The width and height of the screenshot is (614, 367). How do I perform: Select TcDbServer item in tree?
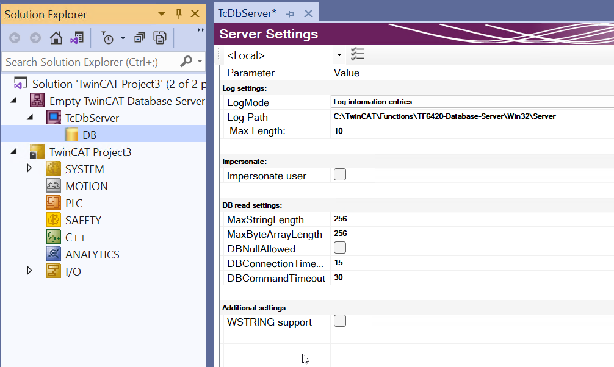click(x=92, y=118)
